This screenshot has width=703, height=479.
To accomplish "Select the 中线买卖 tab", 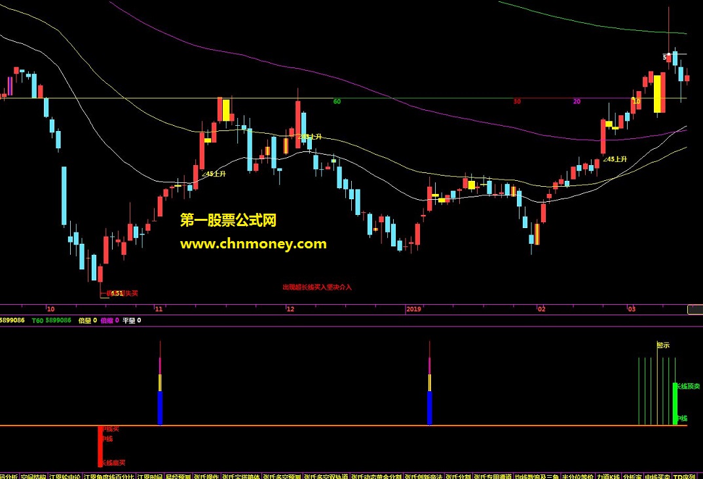I will click(x=658, y=476).
